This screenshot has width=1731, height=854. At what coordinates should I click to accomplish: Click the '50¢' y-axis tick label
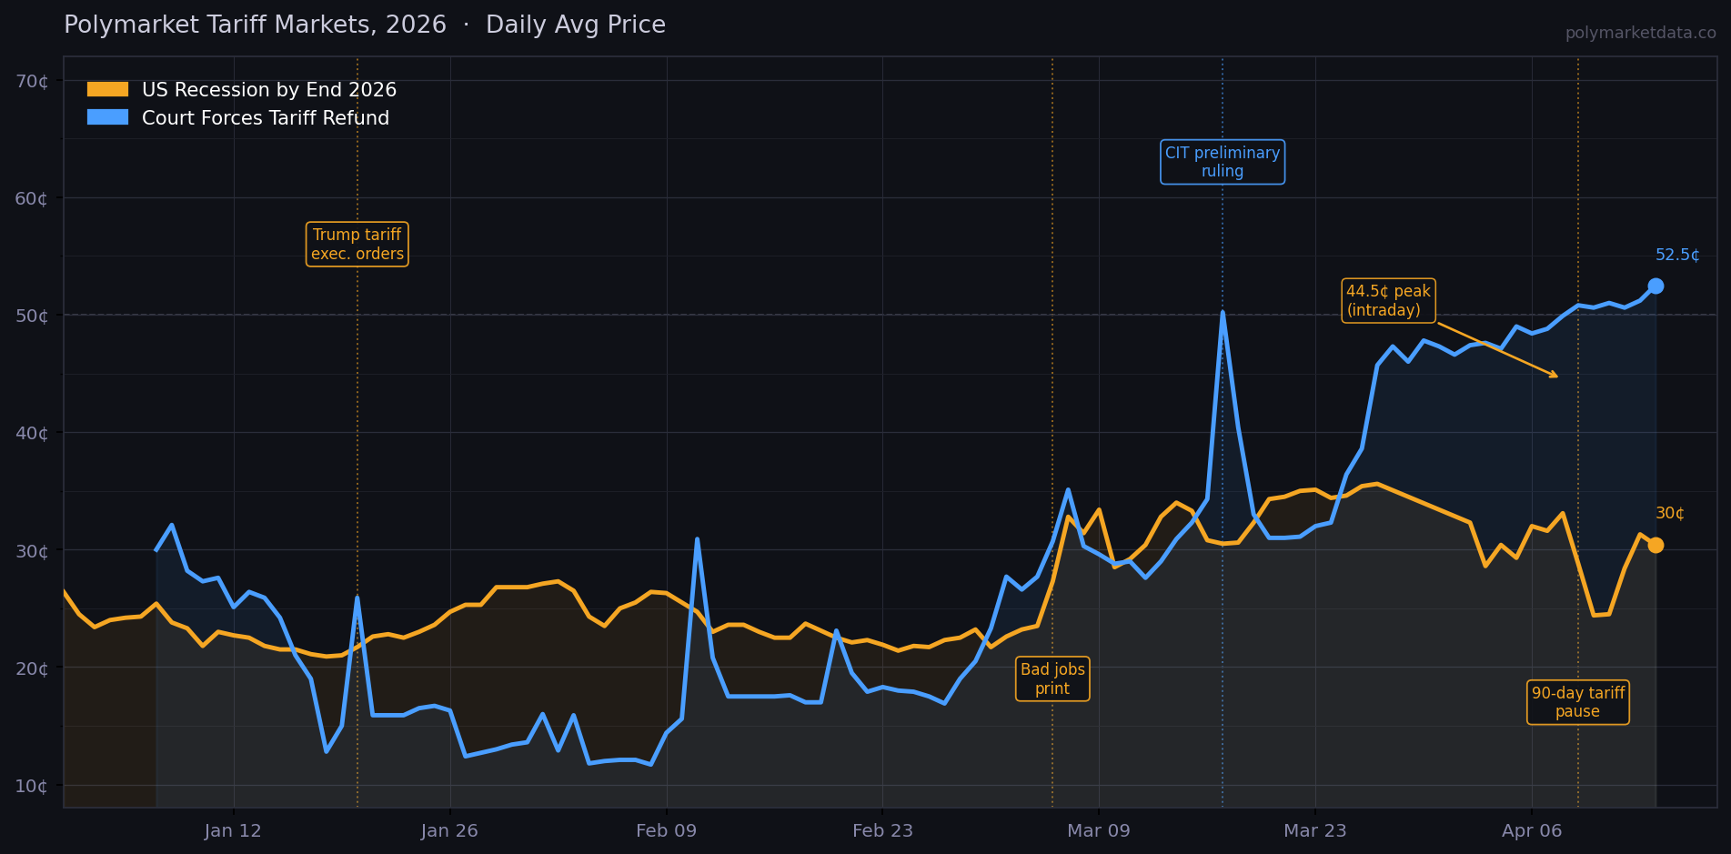coord(31,316)
